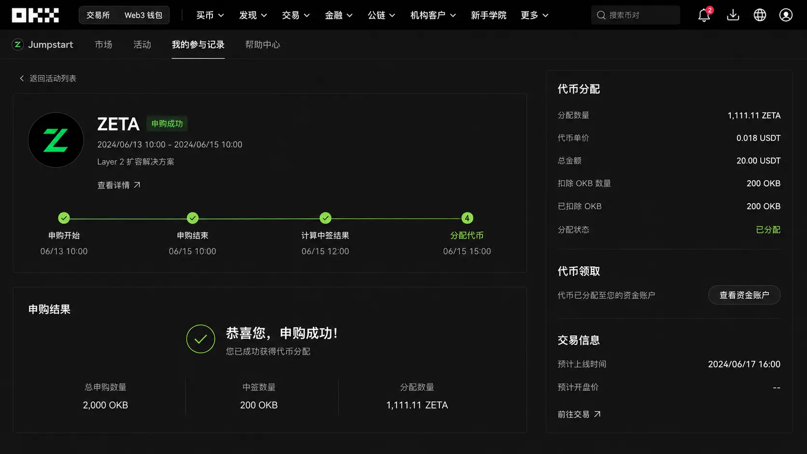Click the Layer 2 扩容解决方案 description
This screenshot has width=807, height=454.
(136, 162)
